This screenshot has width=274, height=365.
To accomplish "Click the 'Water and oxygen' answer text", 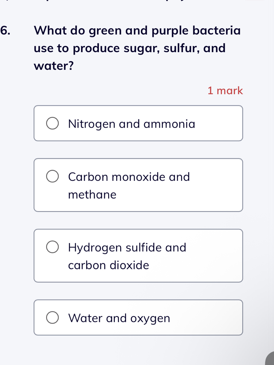I will click(x=119, y=318).
